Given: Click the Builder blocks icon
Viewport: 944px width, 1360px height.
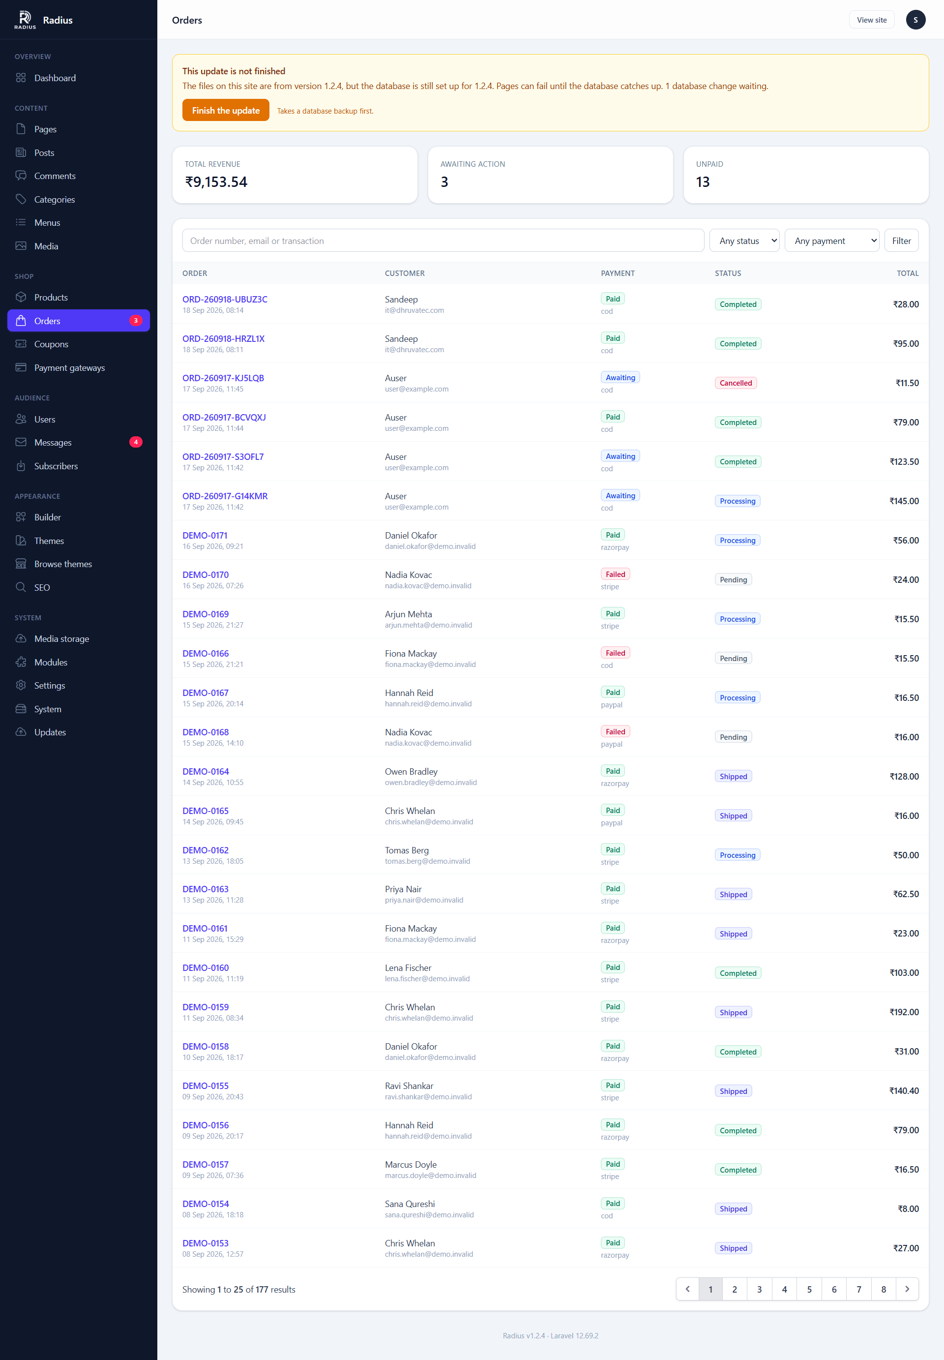Looking at the screenshot, I should pos(21,517).
